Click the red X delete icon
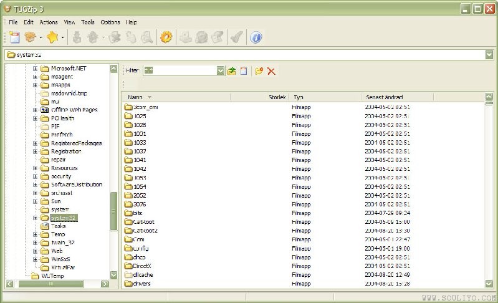The width and height of the screenshot is (498, 303). point(272,71)
